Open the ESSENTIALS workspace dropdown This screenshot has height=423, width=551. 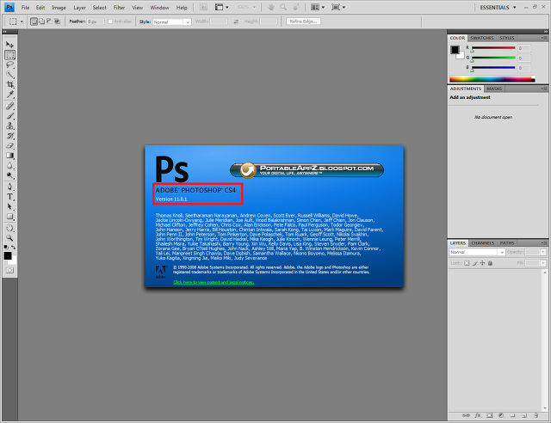(498, 8)
